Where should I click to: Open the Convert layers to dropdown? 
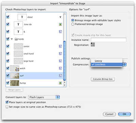(44, 97)
